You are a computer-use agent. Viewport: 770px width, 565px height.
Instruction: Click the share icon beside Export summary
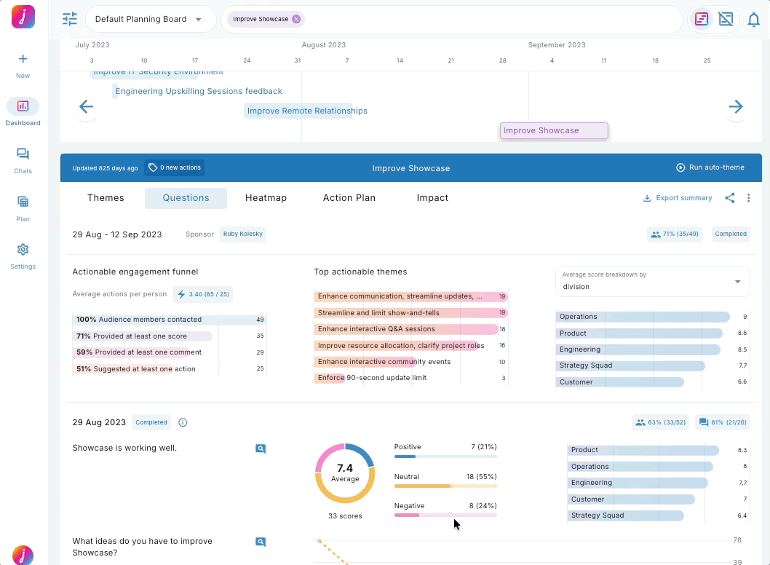[729, 198]
